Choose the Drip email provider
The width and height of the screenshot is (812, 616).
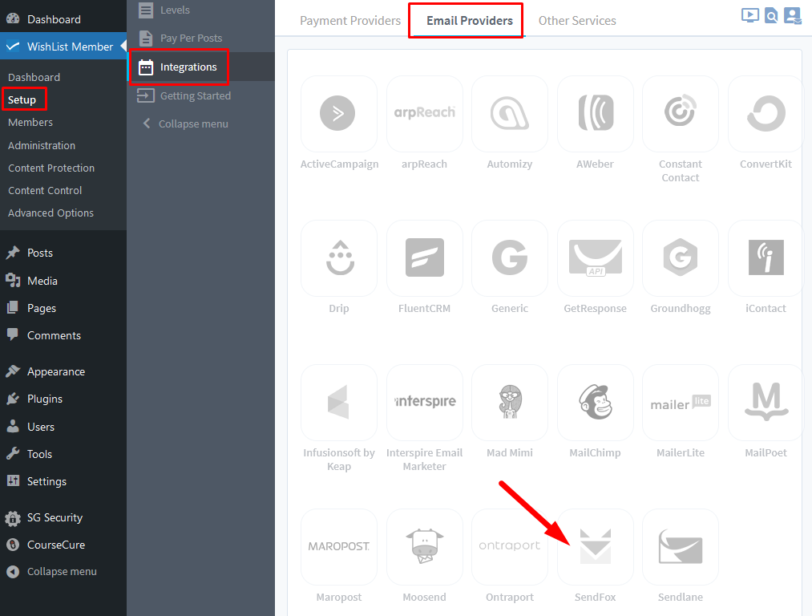(339, 258)
